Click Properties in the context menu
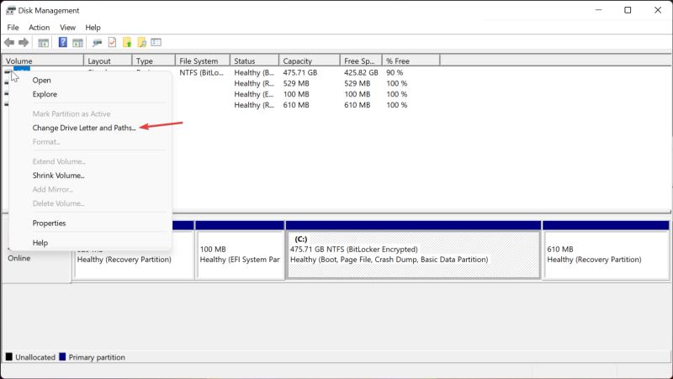This screenshot has width=673, height=379. [x=49, y=224]
